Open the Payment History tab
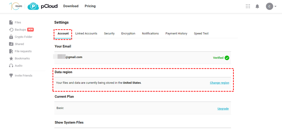 [176, 33]
